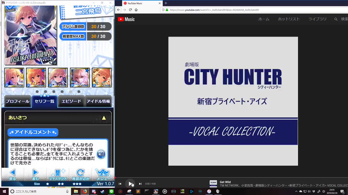348x195 pixels.
Task: Click the アイドルコメント heading label
Action: (x=33, y=132)
